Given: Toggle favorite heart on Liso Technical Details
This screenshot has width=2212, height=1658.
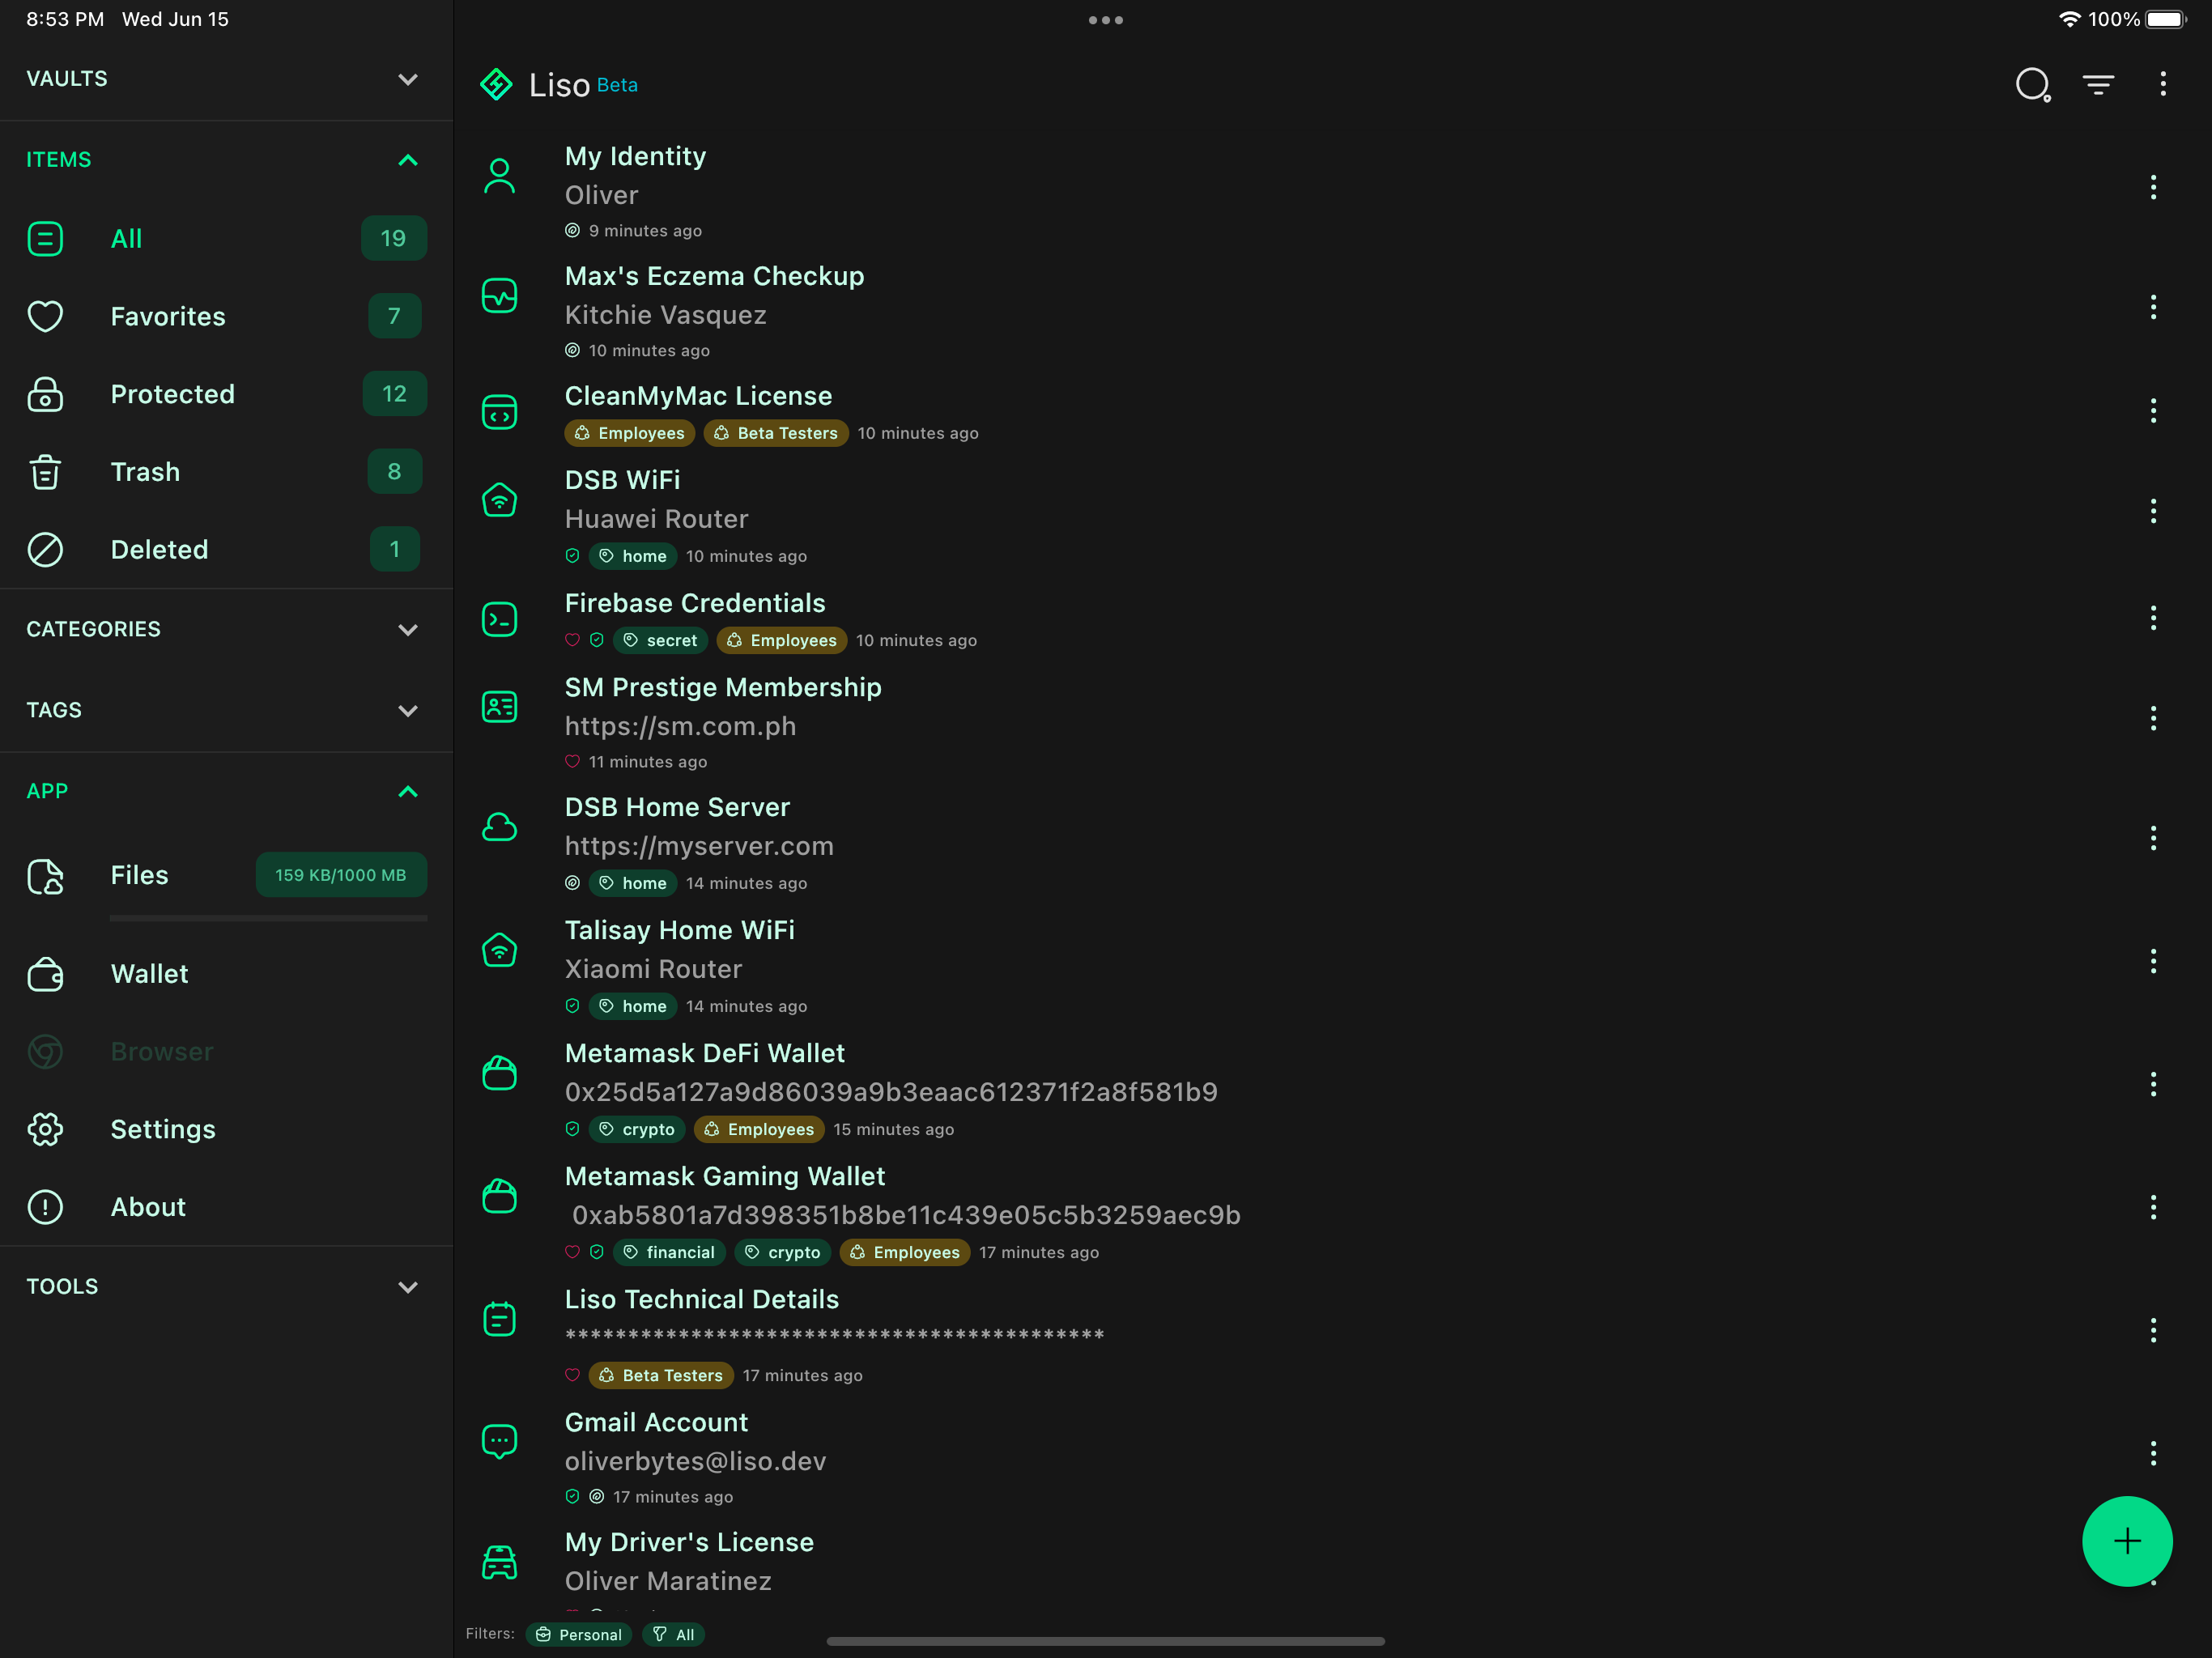Looking at the screenshot, I should pyautogui.click(x=572, y=1375).
